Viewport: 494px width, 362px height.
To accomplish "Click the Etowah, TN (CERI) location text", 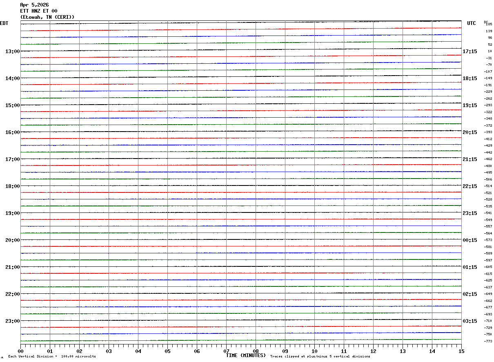I will (x=47, y=17).
